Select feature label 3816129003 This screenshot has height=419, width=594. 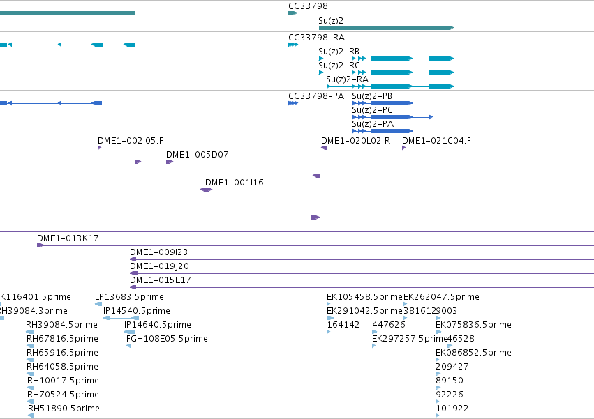431,311
